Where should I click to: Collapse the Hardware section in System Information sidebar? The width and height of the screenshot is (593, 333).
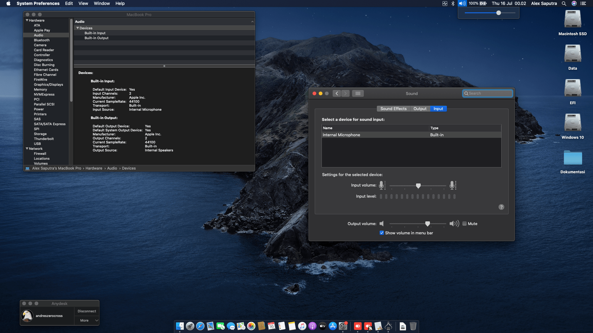coord(27,20)
